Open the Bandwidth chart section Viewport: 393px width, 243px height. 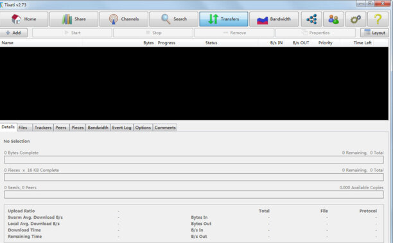click(274, 19)
